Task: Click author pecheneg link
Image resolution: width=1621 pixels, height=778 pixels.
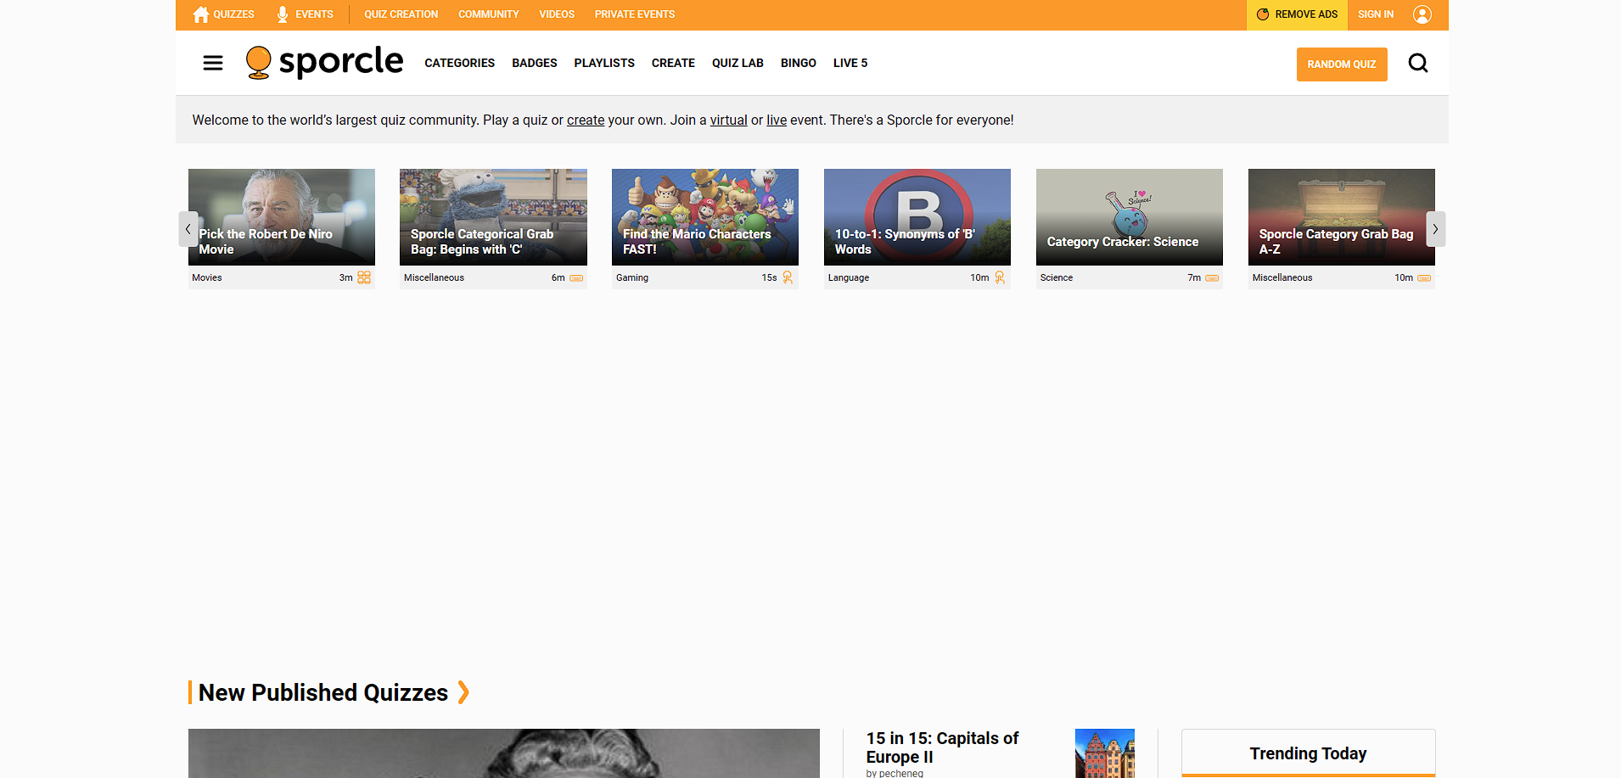Action: (902, 773)
